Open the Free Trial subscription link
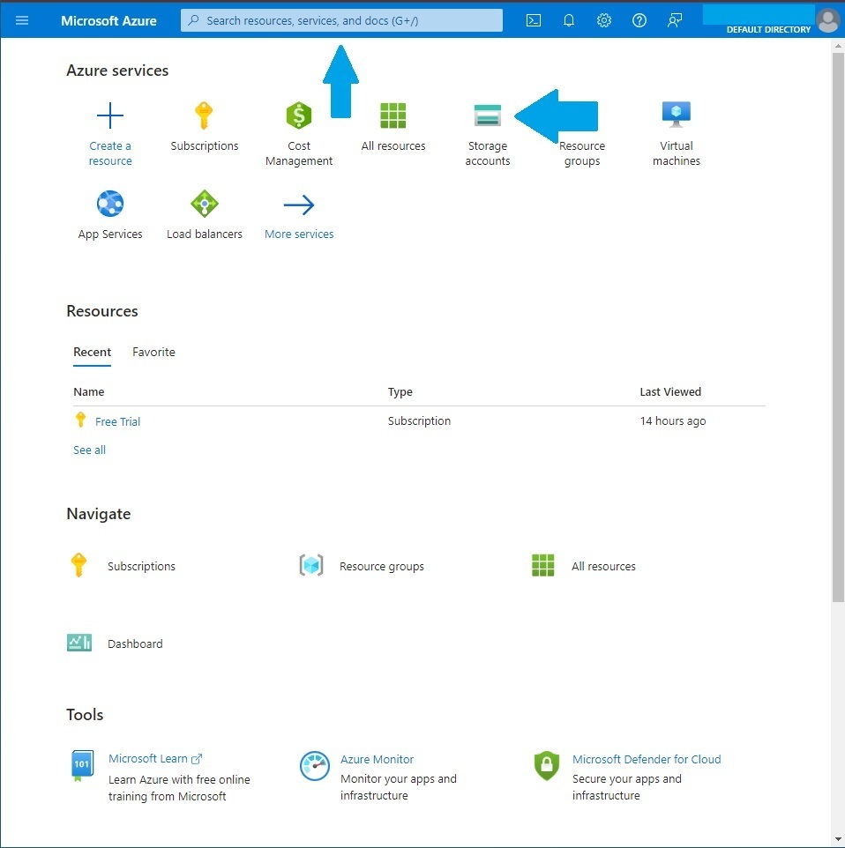845x848 pixels. coord(117,422)
